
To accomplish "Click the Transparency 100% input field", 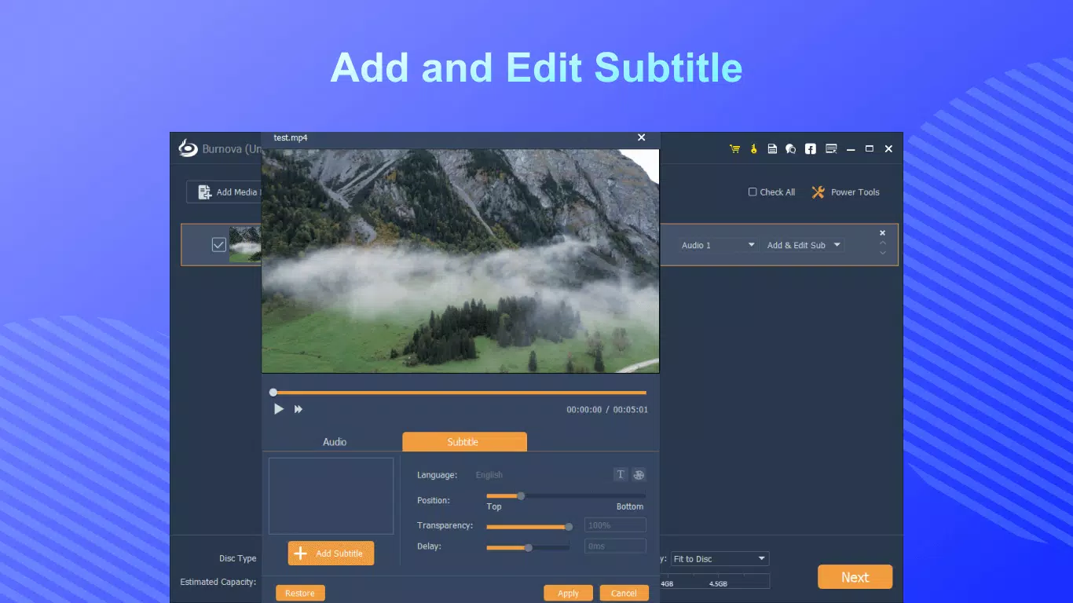I will (x=615, y=525).
